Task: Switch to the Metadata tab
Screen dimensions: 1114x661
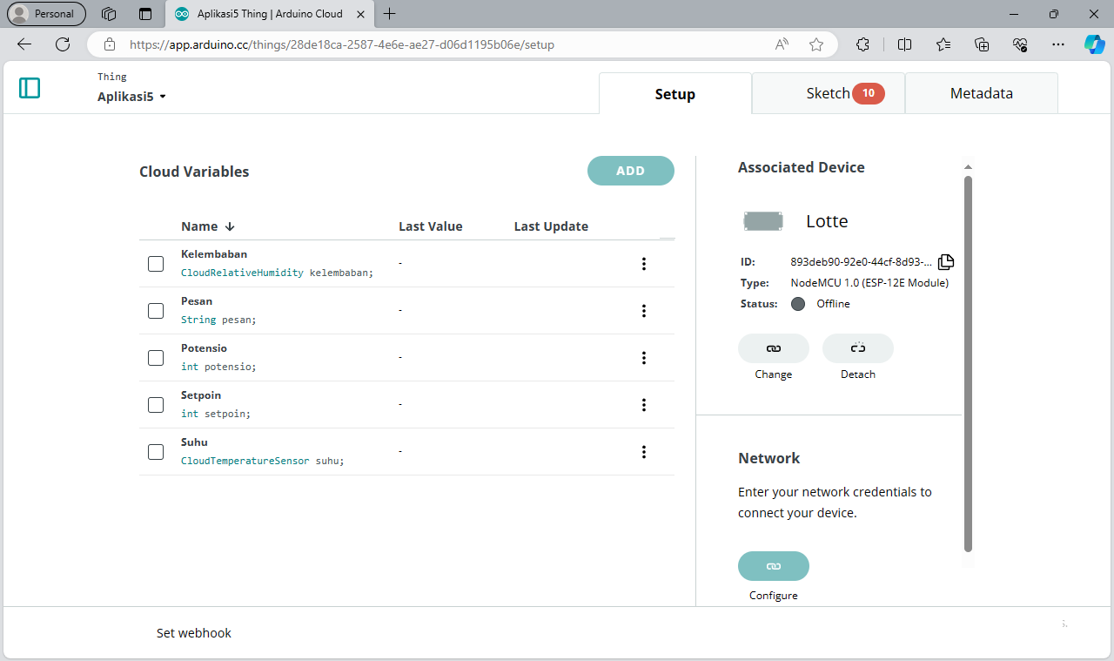Action: tap(982, 93)
